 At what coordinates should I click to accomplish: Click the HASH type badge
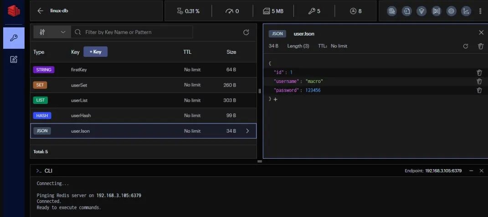point(42,115)
